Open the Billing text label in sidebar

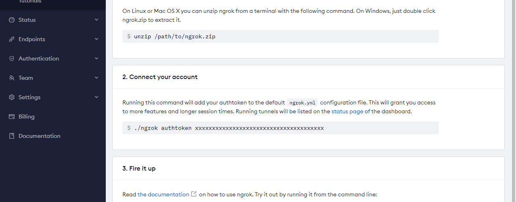pyautogui.click(x=27, y=117)
